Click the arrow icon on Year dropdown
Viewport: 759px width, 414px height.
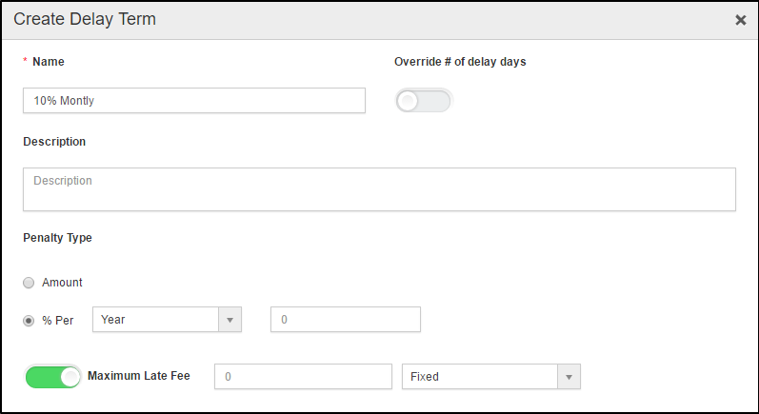coord(230,320)
